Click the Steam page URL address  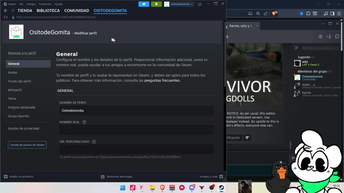[56, 17]
